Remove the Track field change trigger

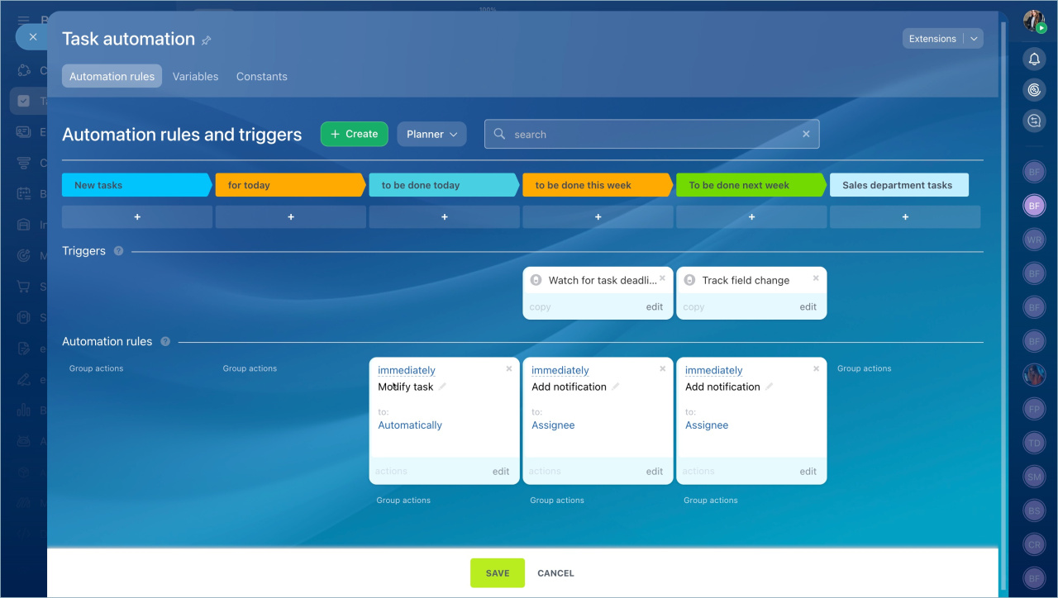(816, 278)
